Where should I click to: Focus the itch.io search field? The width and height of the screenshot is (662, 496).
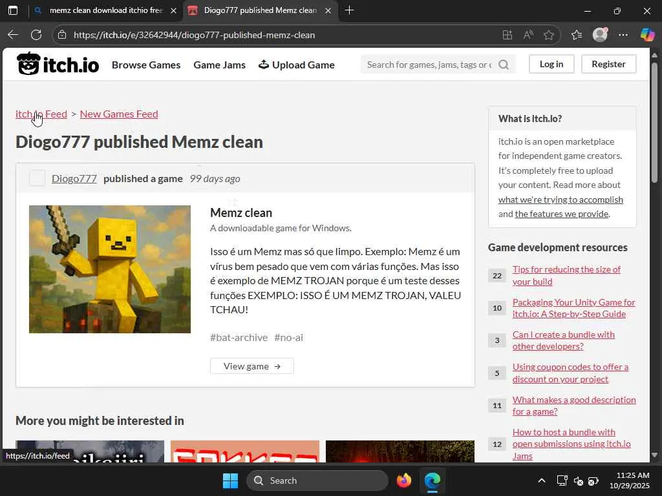(x=429, y=65)
